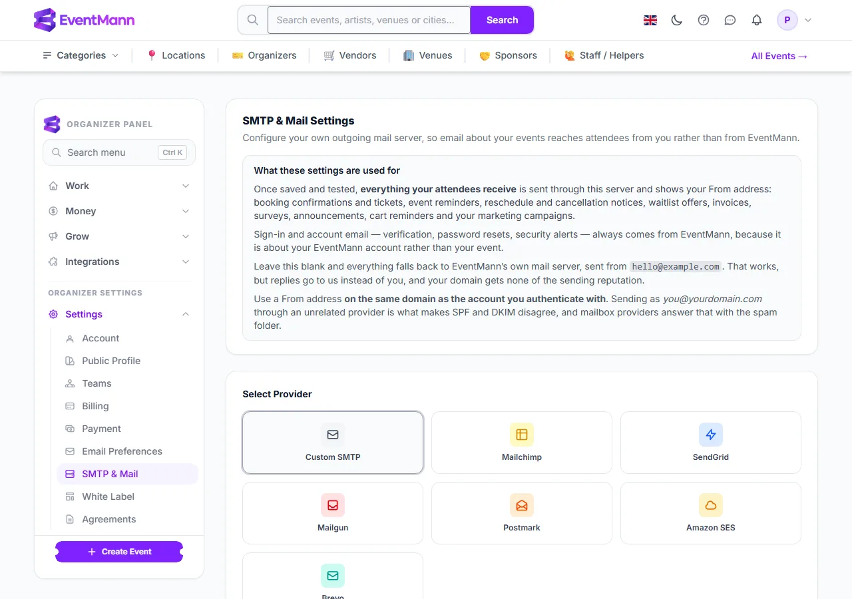Open the language selector flag icon
The width and height of the screenshot is (852, 599).
point(650,20)
